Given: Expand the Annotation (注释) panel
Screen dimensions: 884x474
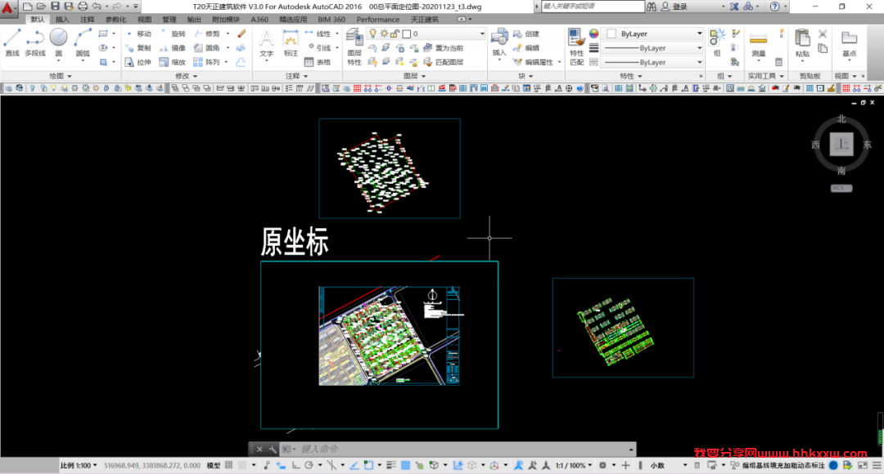Looking at the screenshot, I should (x=296, y=75).
